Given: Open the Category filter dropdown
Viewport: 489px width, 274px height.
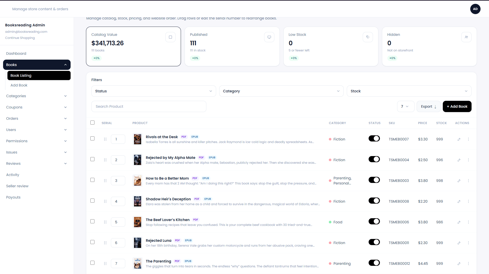Looking at the screenshot, I should pyautogui.click(x=281, y=91).
